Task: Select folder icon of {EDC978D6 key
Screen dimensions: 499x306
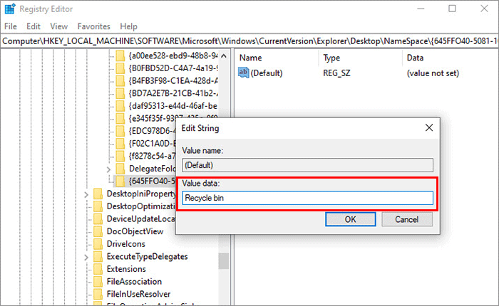Action: [120, 131]
